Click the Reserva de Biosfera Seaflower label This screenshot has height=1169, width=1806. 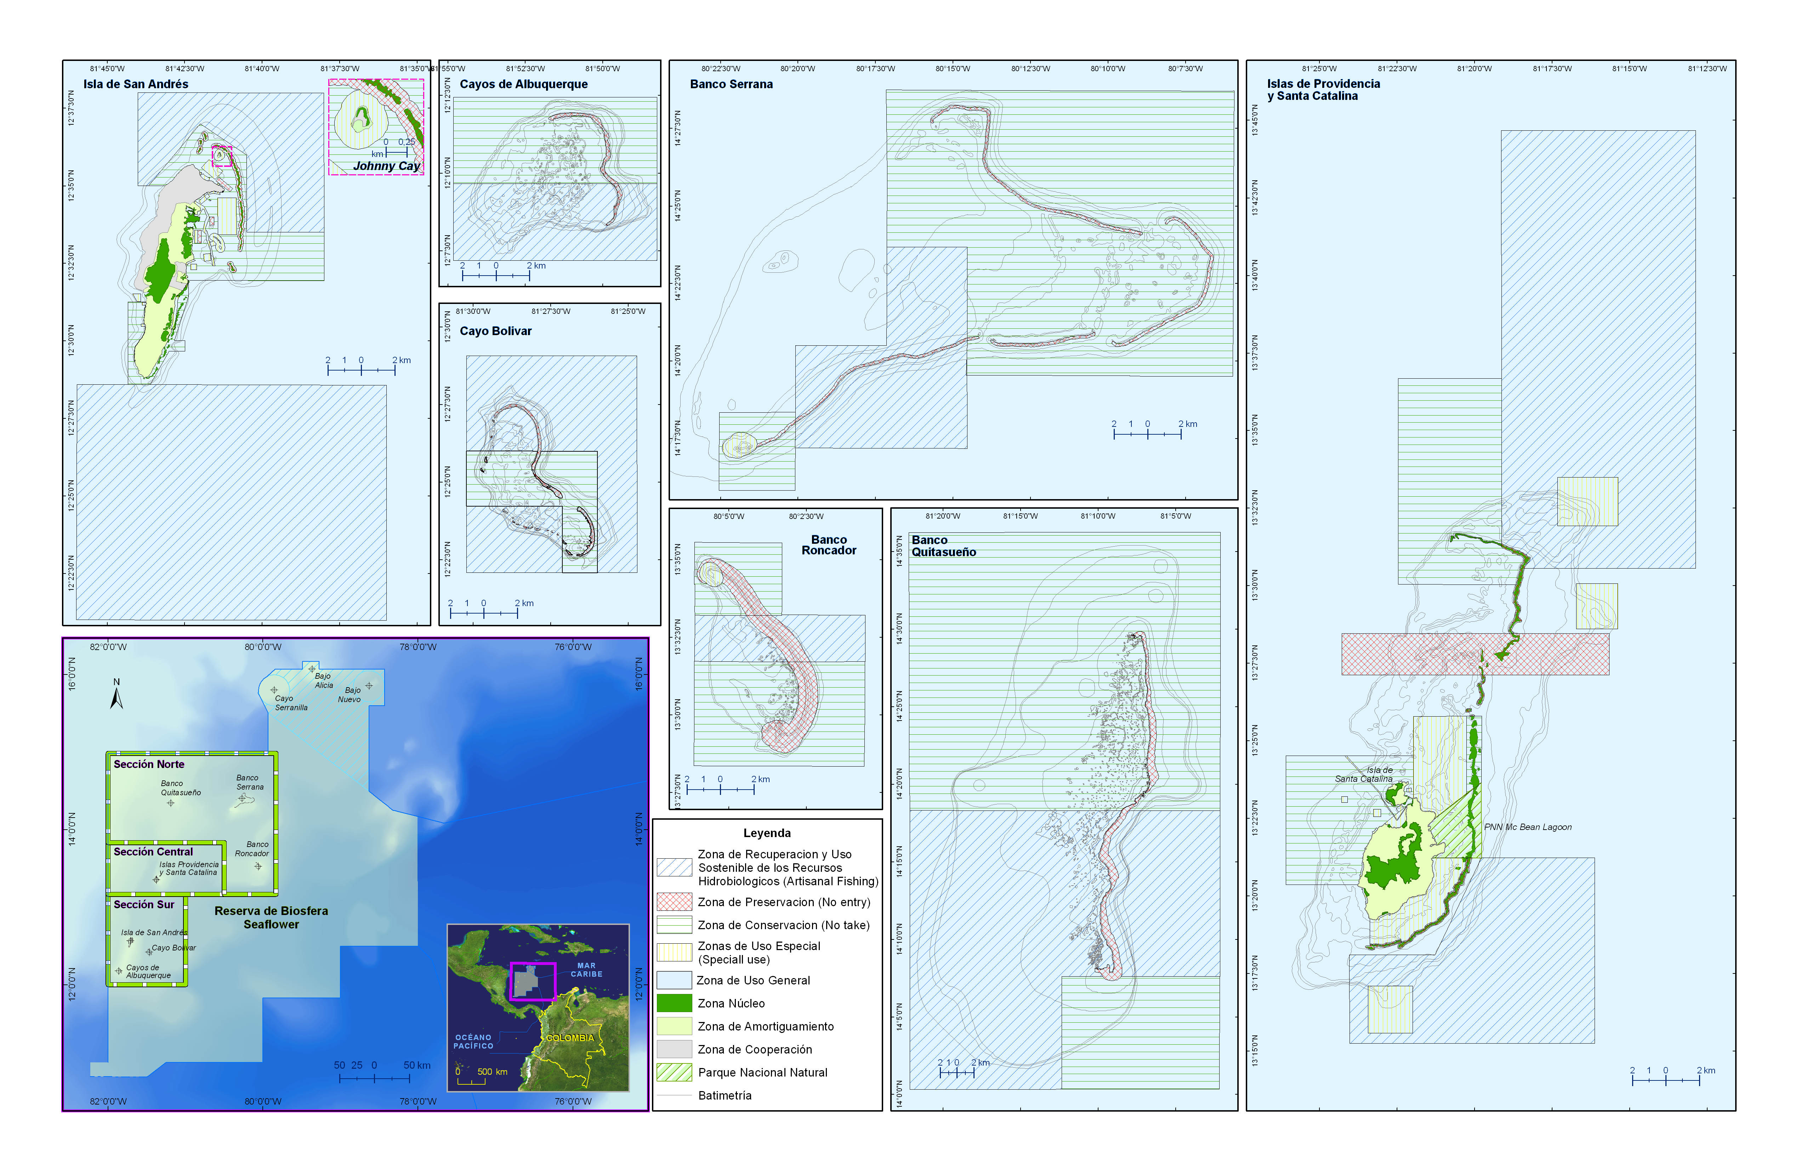pyautogui.click(x=271, y=917)
